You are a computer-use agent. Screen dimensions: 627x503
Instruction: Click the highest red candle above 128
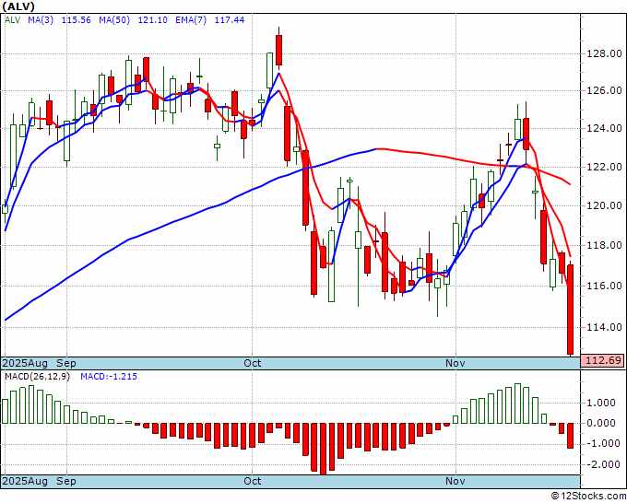(x=278, y=50)
